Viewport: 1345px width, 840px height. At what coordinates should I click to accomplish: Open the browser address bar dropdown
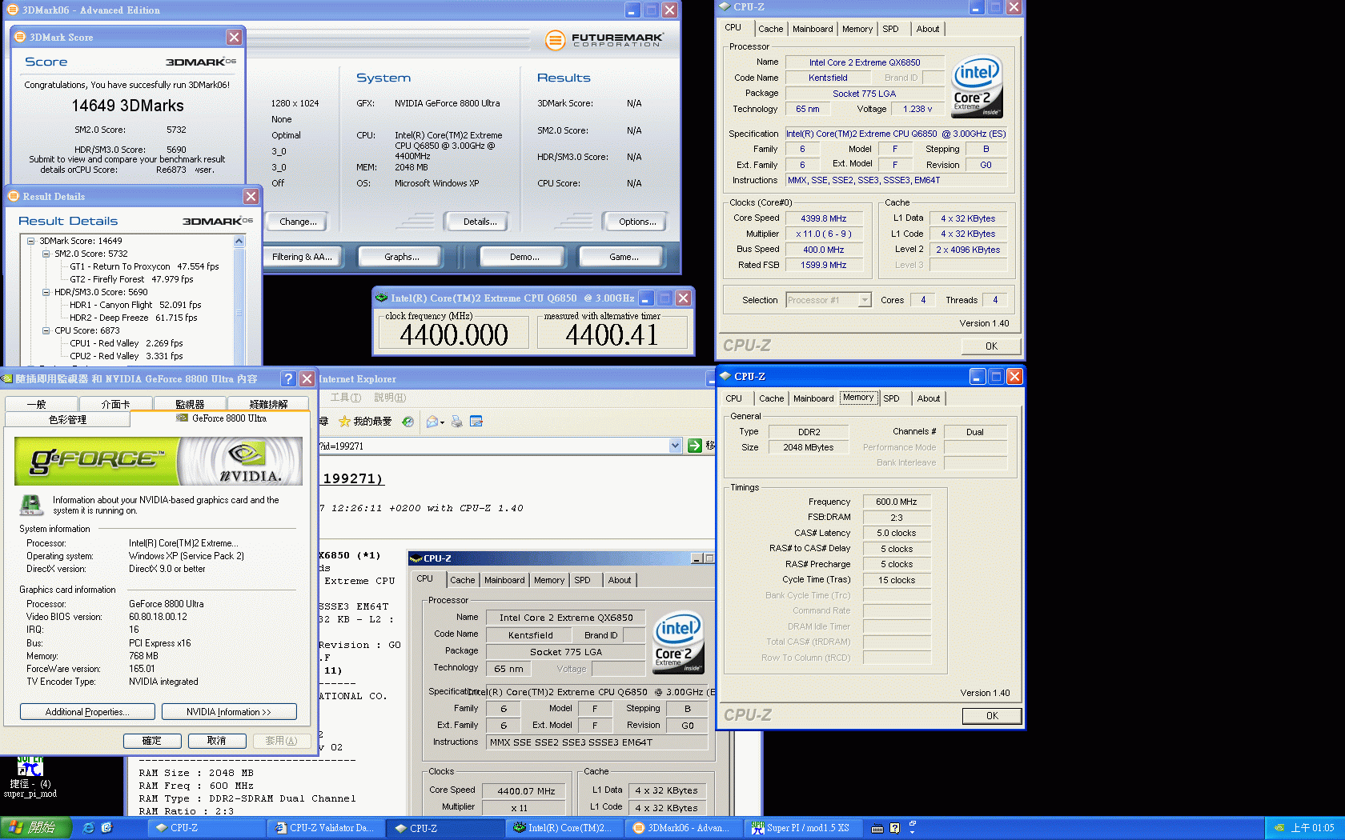click(x=675, y=446)
